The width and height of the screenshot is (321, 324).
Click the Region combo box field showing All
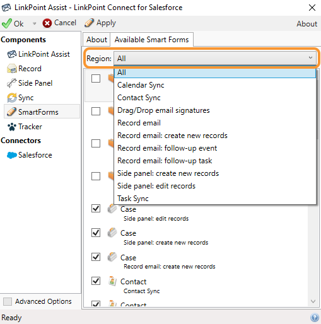[215, 58]
